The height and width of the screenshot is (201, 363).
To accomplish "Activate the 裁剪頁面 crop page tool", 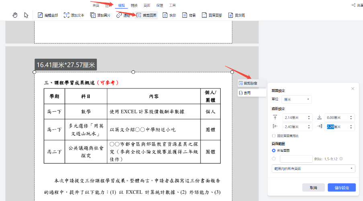I will coord(146,15).
